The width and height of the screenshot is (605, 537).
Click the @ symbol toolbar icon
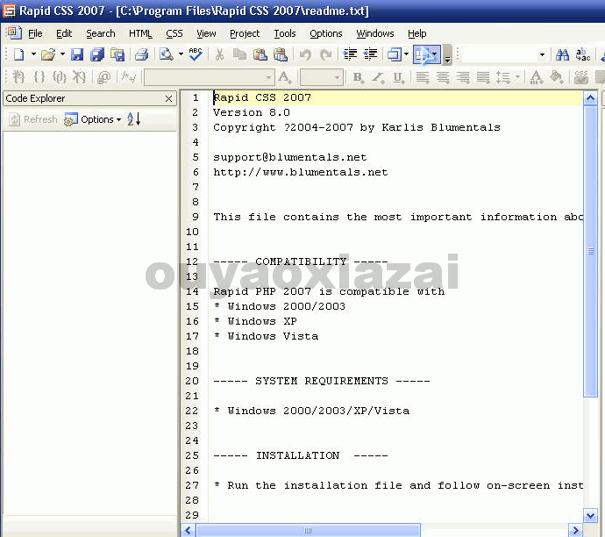(x=103, y=77)
